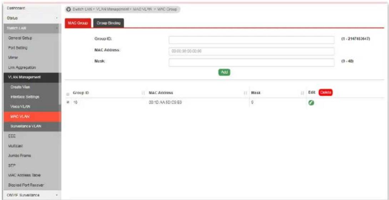This screenshot has width=389, height=200.
Task: Sort table by MAC Address column
Action: coord(246,93)
